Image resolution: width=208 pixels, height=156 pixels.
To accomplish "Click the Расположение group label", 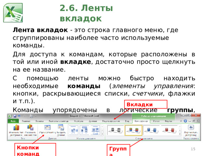I will [191, 138].
